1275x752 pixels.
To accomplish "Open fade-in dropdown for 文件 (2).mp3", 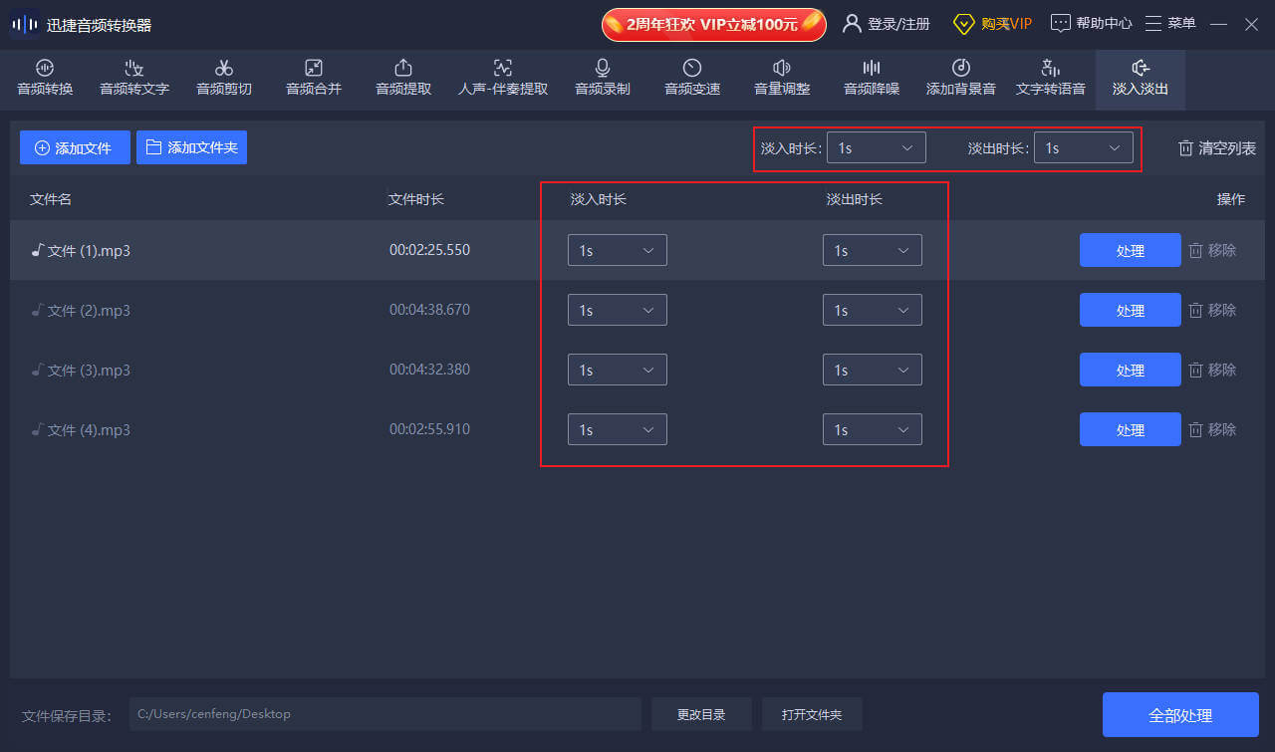I will click(618, 310).
